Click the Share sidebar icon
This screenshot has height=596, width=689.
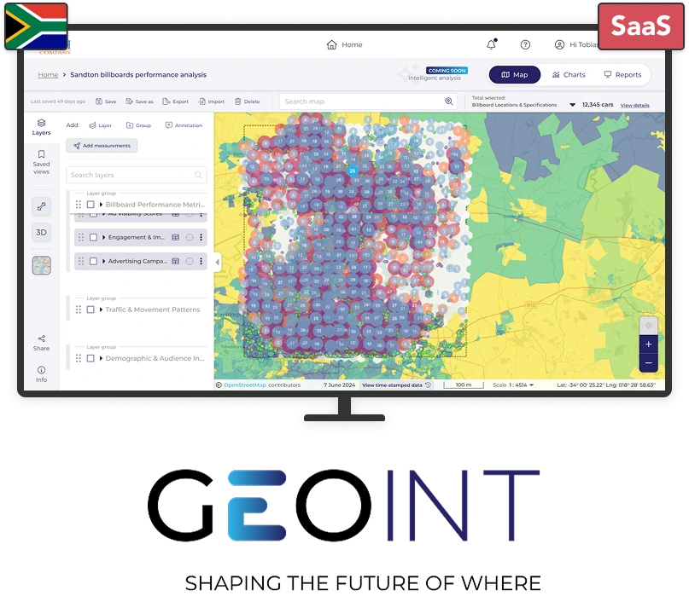[x=41, y=343]
